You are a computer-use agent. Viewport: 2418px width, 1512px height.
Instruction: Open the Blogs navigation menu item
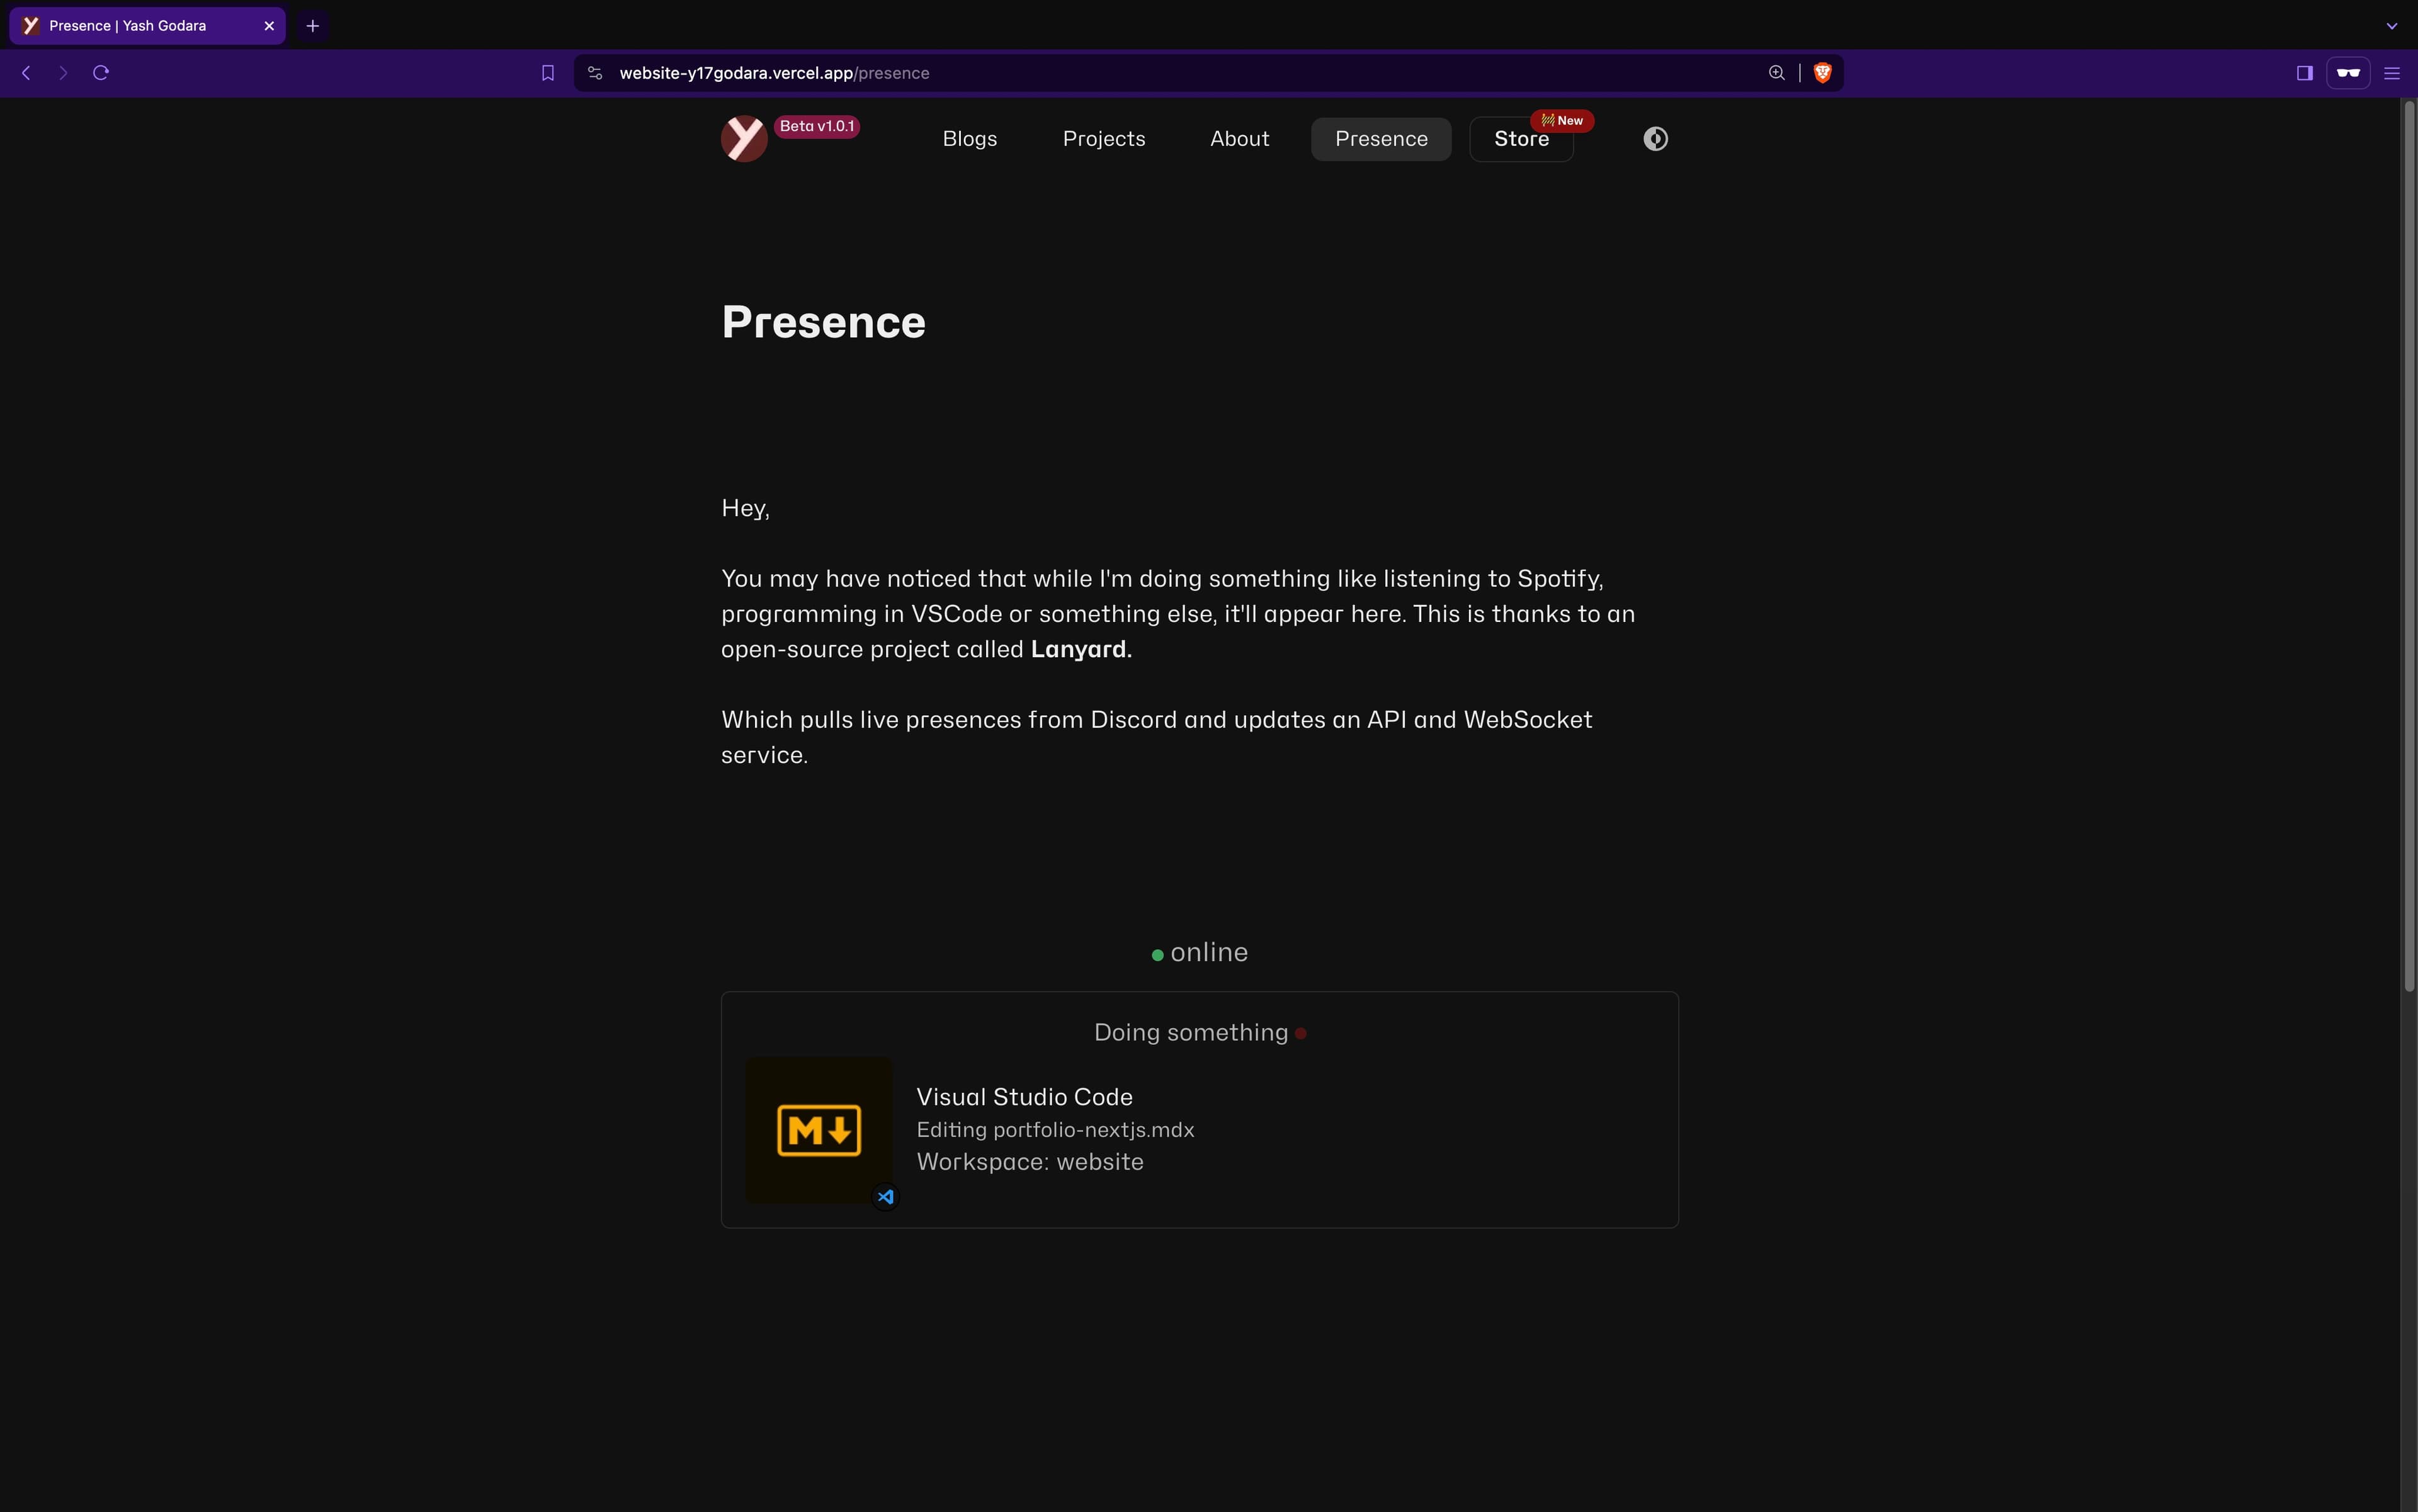(x=970, y=139)
